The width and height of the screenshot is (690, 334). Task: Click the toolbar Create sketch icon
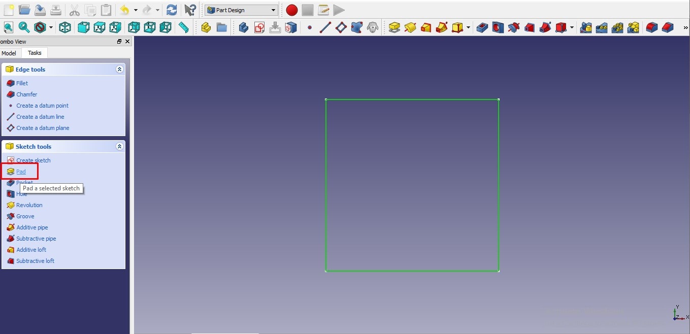click(x=259, y=27)
